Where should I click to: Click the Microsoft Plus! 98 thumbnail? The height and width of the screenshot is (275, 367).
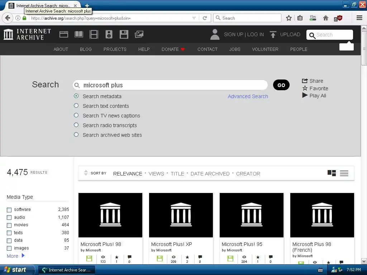point(110,215)
